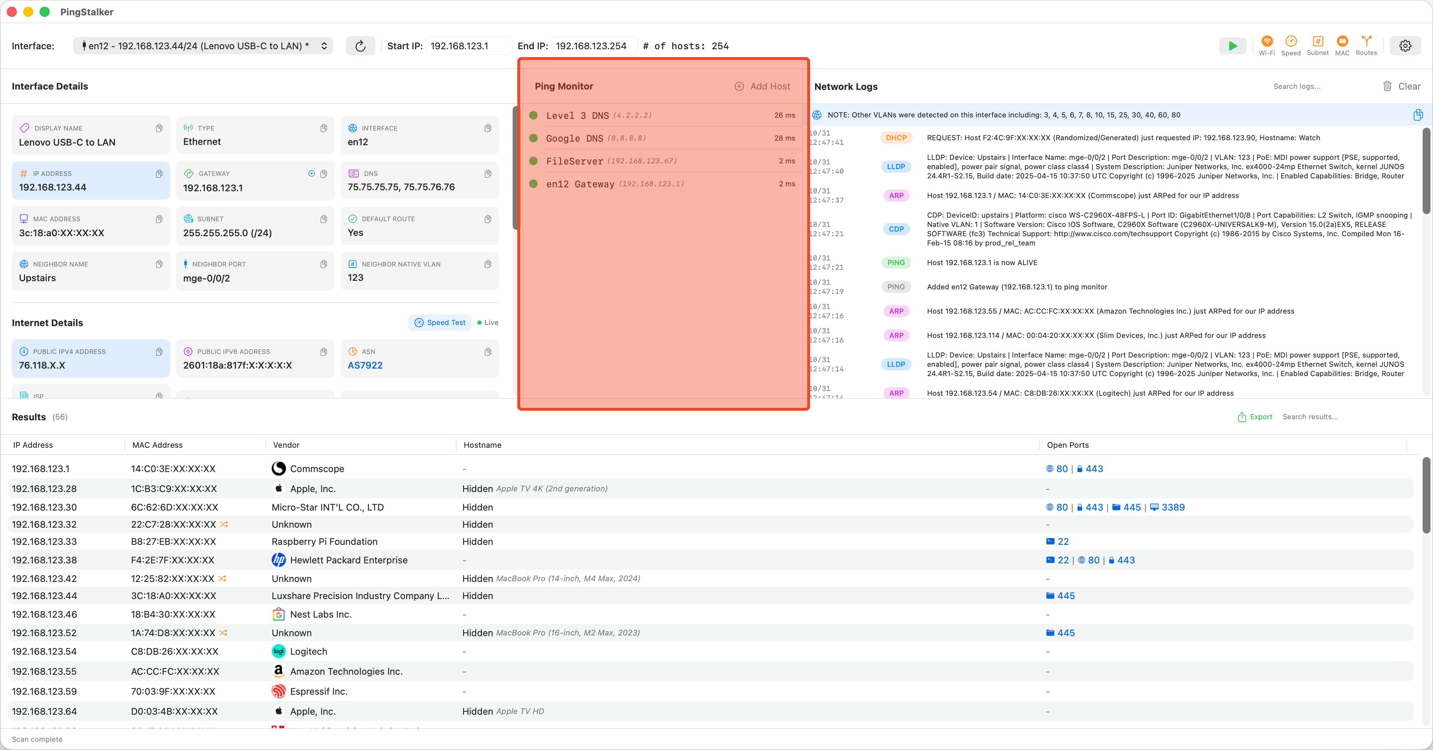Refresh the interface list
The image size is (1433, 750).
360,46
